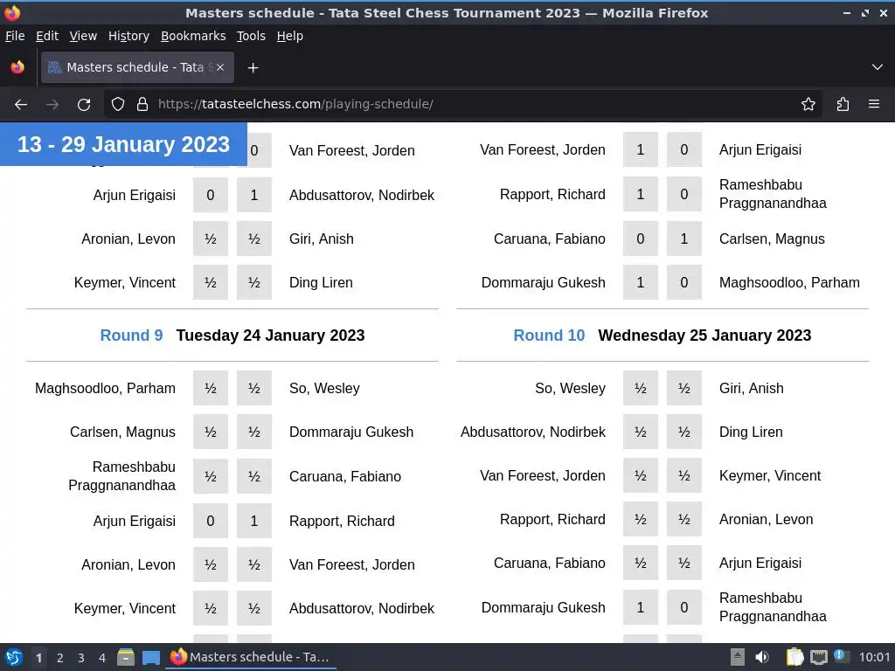Open the Tools menu
Screen dimensions: 895x671
point(251,36)
